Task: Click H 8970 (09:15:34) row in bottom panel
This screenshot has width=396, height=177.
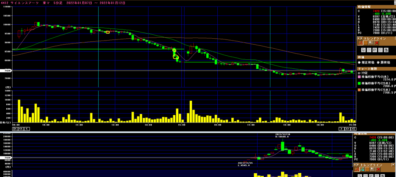Action: [374, 149]
